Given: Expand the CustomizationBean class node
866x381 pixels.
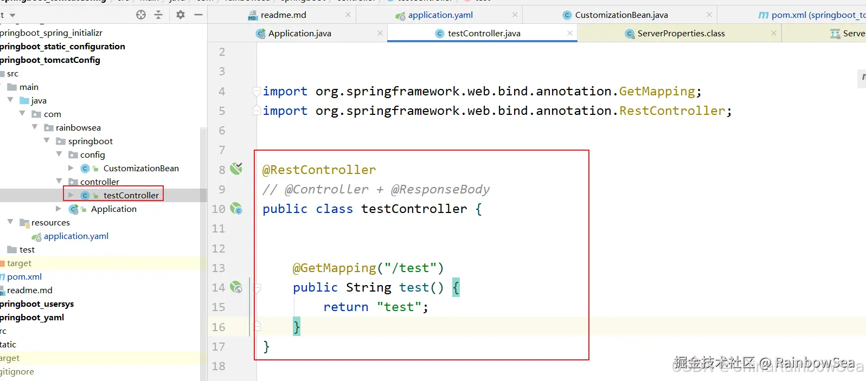Looking at the screenshot, I should pos(71,168).
